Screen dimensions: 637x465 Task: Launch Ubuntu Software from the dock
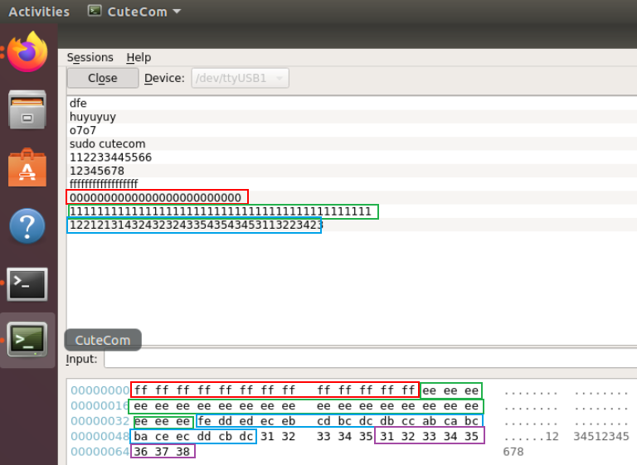pyautogui.click(x=27, y=168)
